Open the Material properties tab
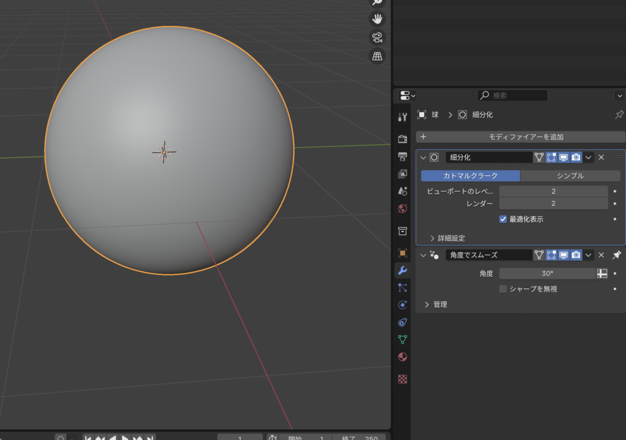The height and width of the screenshot is (440, 626). click(402, 357)
